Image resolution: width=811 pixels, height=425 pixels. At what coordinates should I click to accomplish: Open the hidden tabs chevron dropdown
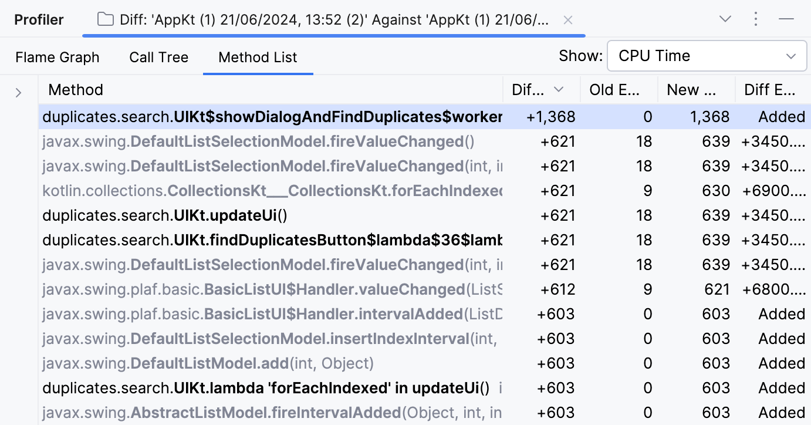[x=725, y=19]
